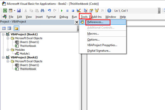This screenshot has height=110, width=165.
Task: Click the VBA icon left of File menu
Action: 5,16
